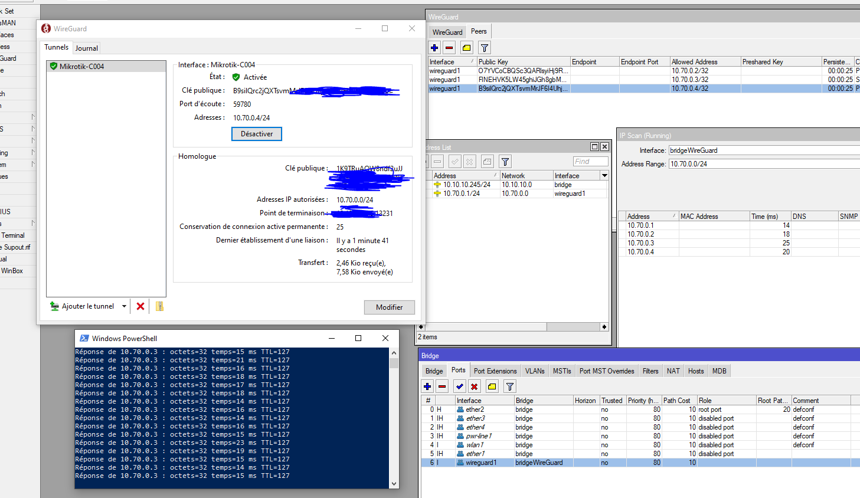This screenshot has height=498, width=860.
Task: Click PowerShell scrollbar down arrow
Action: 394,484
